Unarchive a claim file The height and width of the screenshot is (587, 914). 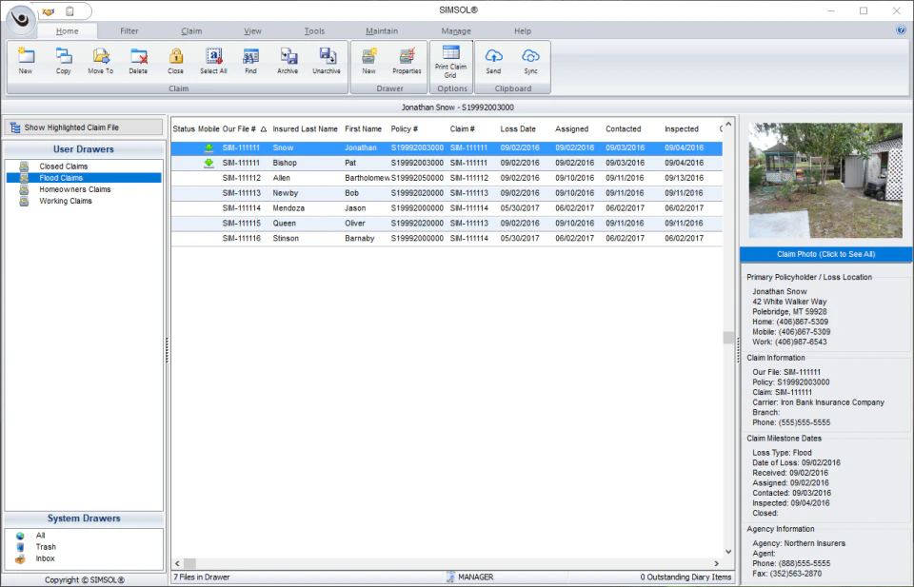(327, 60)
